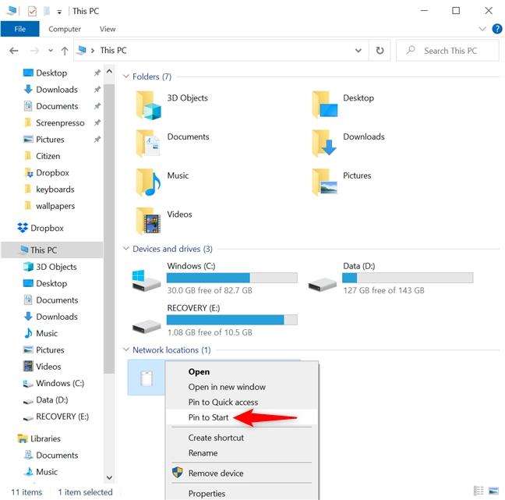
Task: Select the RECOVERY (E:) drive icon
Action: click(147, 326)
